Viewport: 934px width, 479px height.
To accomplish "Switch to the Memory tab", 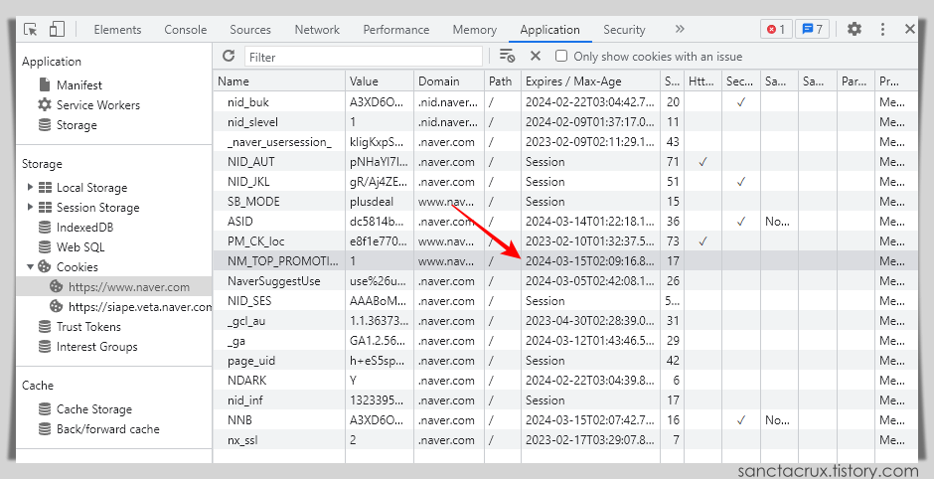I will pos(474,29).
